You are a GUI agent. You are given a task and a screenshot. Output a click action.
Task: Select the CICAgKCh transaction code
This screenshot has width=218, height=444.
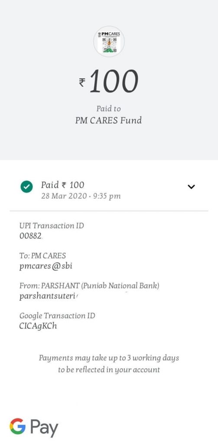pos(38,326)
